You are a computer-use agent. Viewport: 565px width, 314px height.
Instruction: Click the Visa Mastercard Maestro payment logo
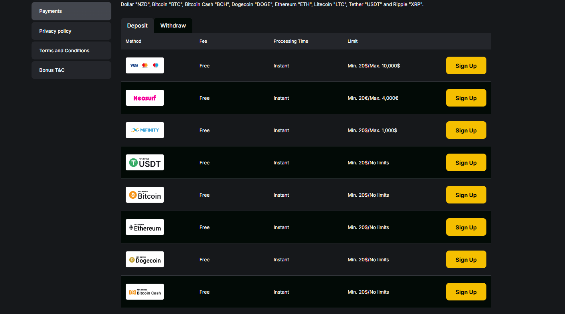[145, 65]
